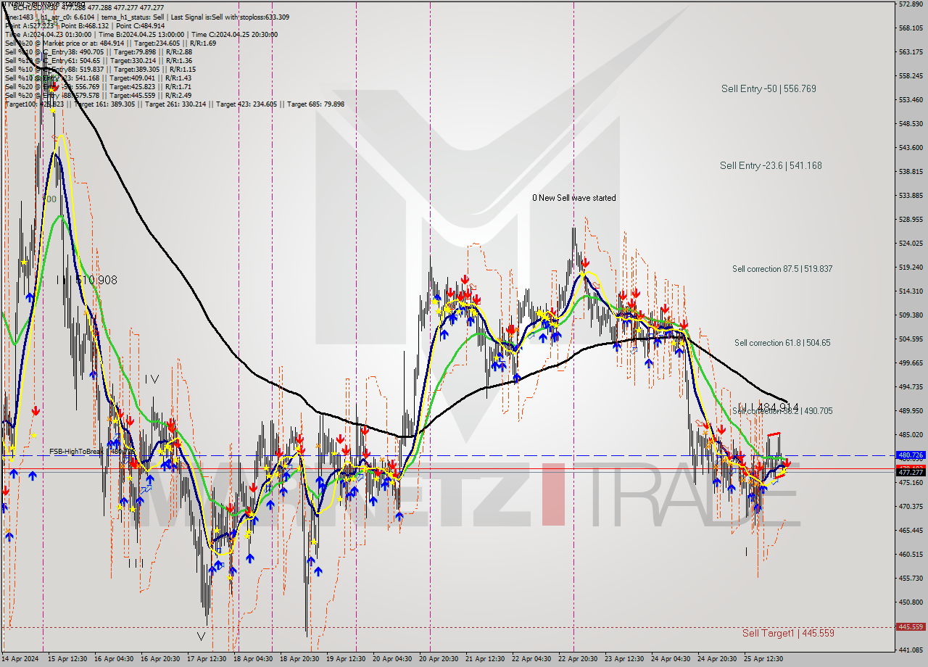Click the 'Sell Entry -23.6 | 541.168' label

pyautogui.click(x=771, y=165)
